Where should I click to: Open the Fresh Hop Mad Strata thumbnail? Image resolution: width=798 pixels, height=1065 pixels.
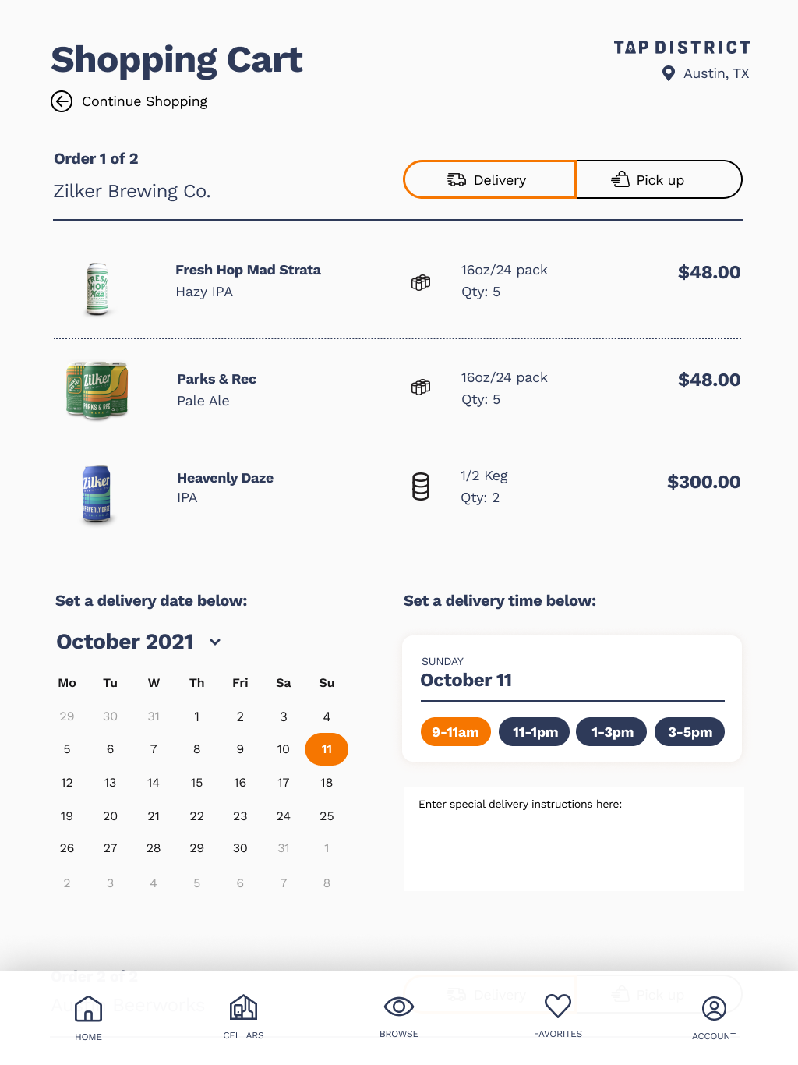point(97,288)
